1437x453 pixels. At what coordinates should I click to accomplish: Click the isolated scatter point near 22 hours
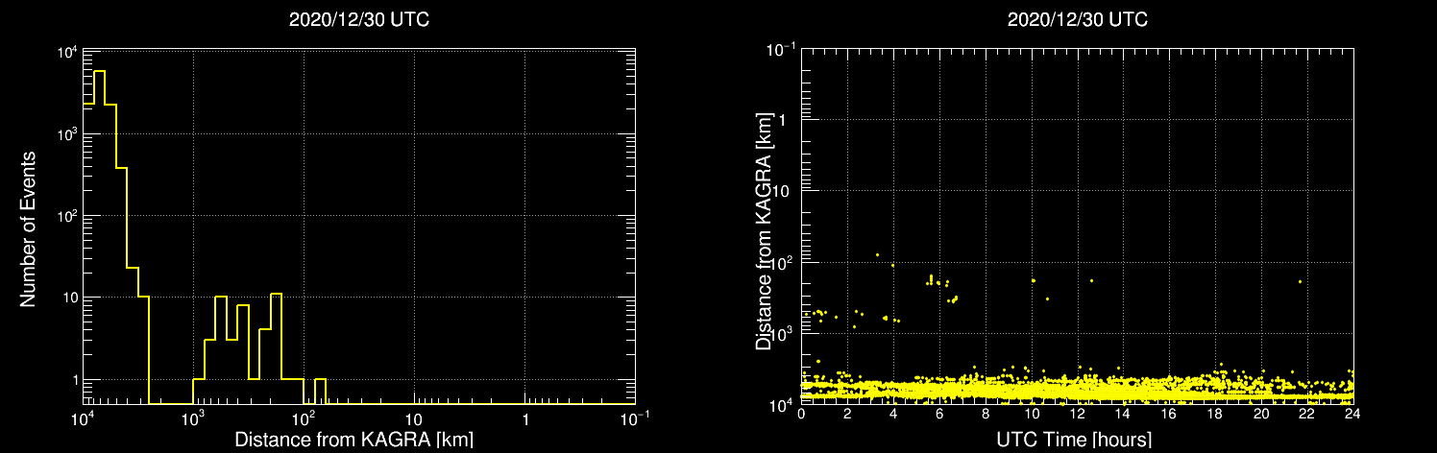tap(1300, 281)
